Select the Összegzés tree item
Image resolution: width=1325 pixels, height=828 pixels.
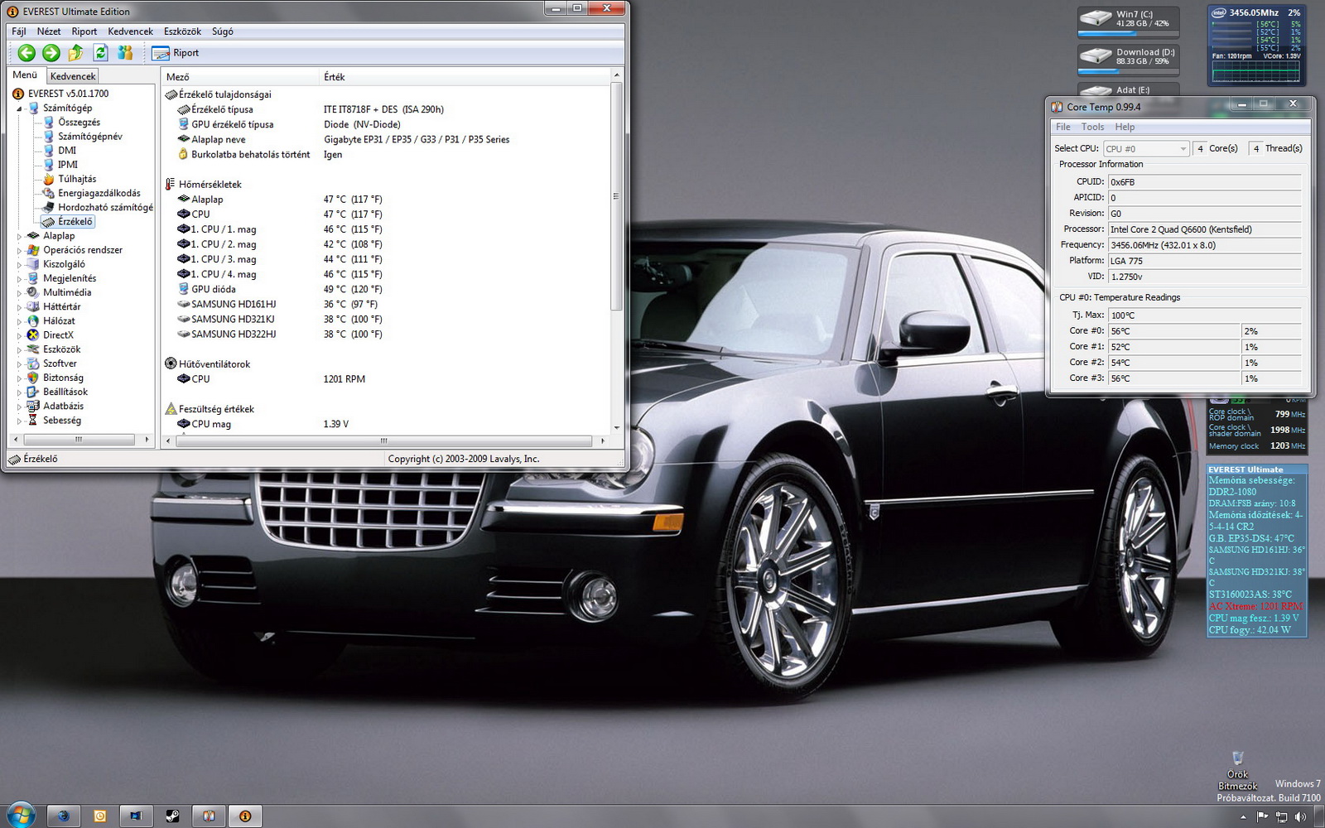pyautogui.click(x=79, y=123)
